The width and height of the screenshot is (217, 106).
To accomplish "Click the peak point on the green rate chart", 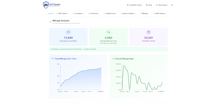I will [x=124, y=65].
